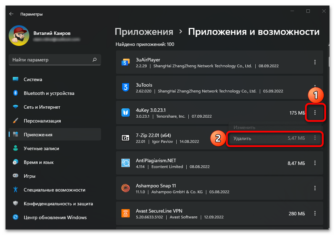Click the 7-Zip app icon
335x235 pixels.
[x=126, y=138]
